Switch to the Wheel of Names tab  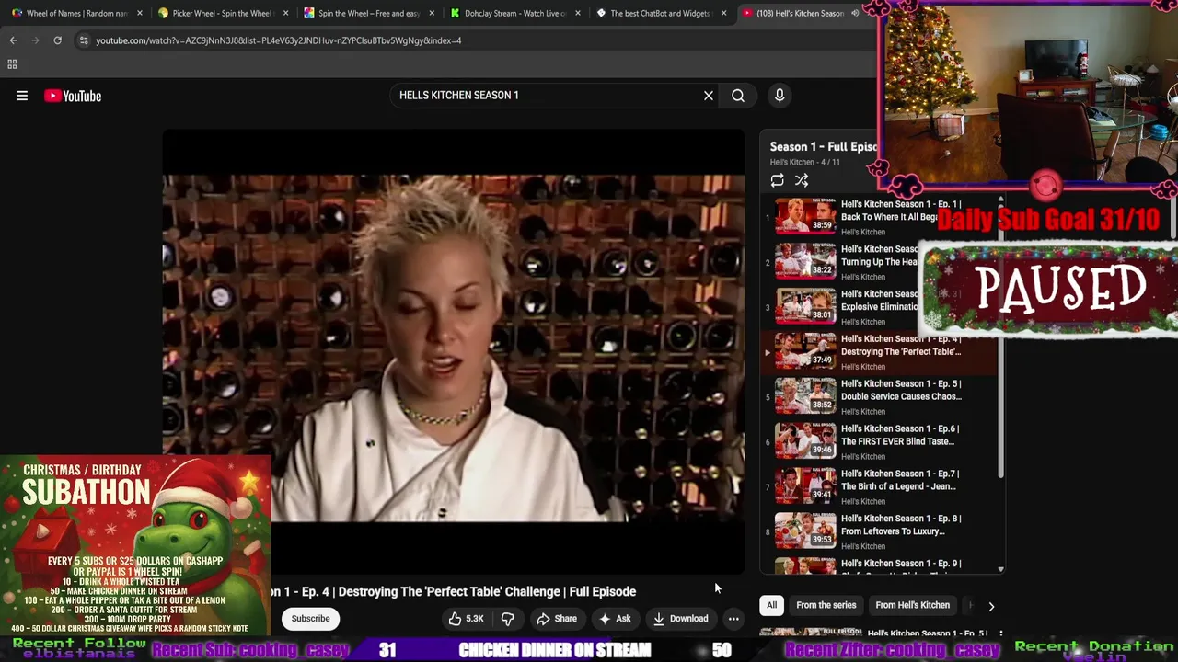click(x=76, y=14)
